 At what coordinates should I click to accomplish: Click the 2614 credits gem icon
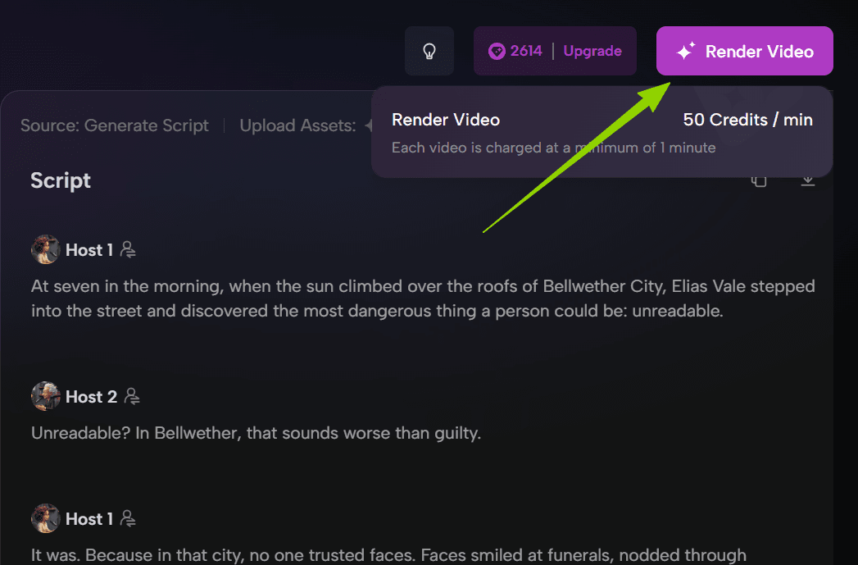point(497,52)
